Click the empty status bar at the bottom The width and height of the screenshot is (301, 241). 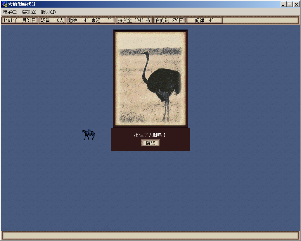pyautogui.click(x=150, y=235)
